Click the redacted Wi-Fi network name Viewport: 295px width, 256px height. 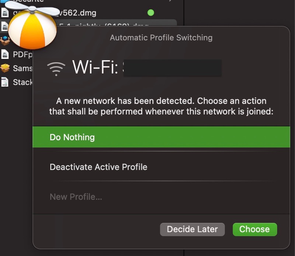click(172, 68)
